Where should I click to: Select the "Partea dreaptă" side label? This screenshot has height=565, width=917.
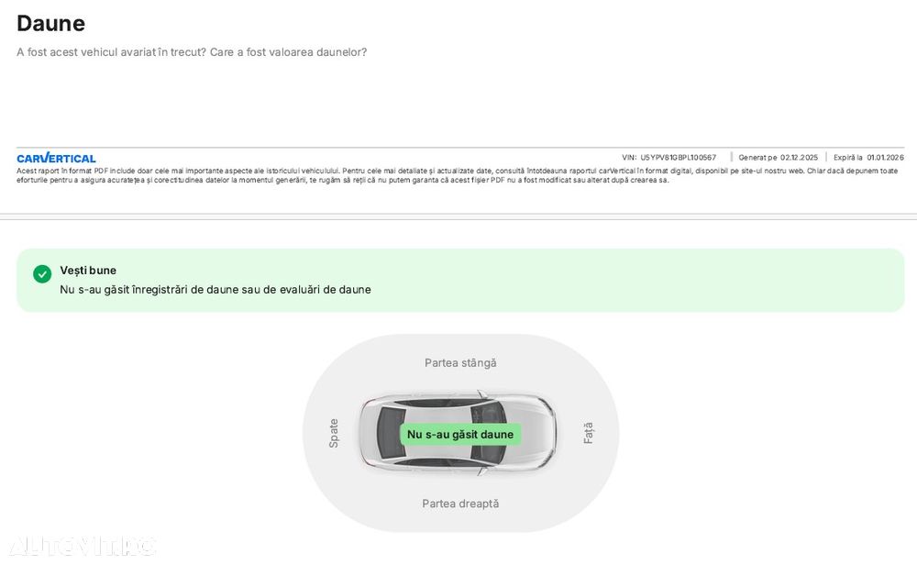460,504
